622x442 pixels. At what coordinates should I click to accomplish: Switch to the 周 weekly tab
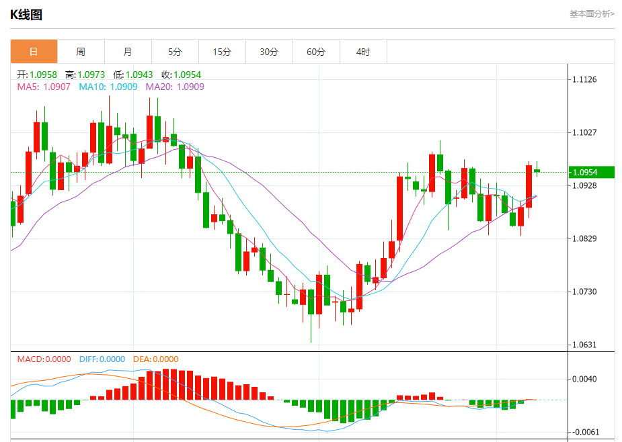(x=81, y=52)
